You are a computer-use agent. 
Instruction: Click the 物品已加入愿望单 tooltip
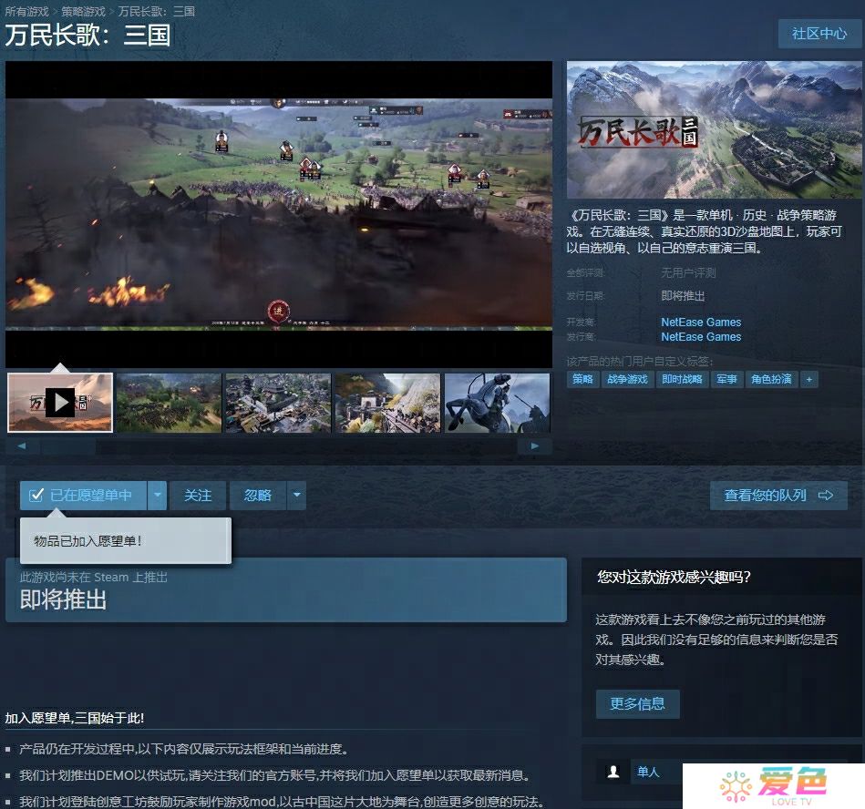click(x=126, y=541)
